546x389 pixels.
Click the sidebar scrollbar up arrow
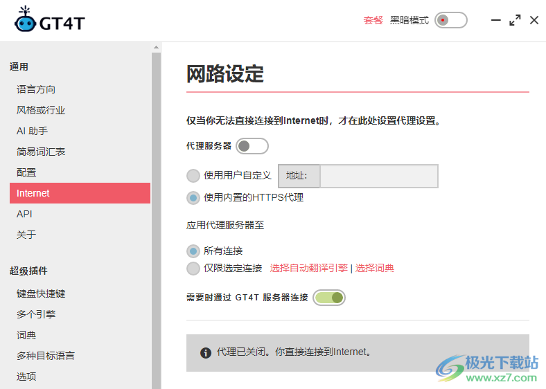coord(156,47)
